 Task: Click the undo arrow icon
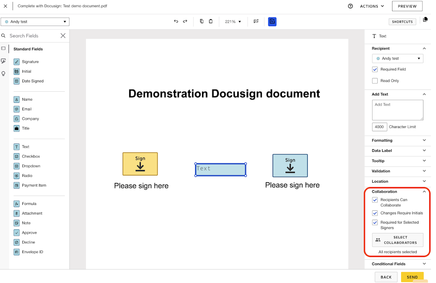[176, 22]
